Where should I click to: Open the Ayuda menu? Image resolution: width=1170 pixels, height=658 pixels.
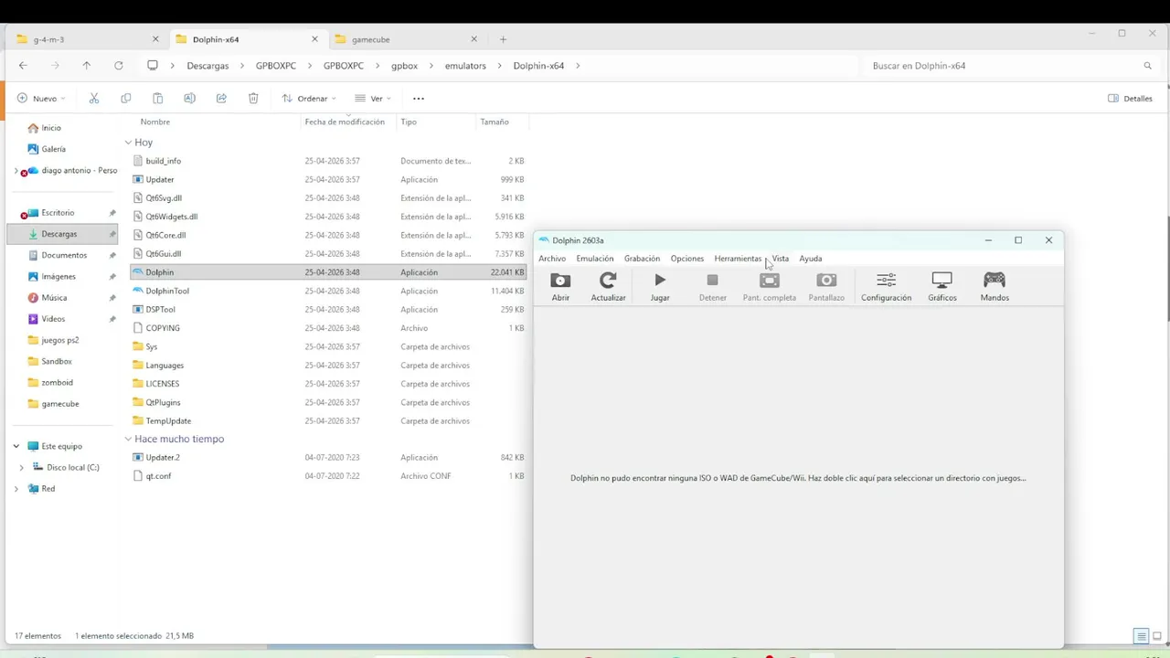point(811,259)
